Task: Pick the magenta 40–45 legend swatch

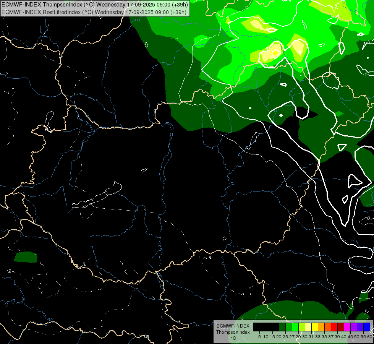Action: coord(347,327)
